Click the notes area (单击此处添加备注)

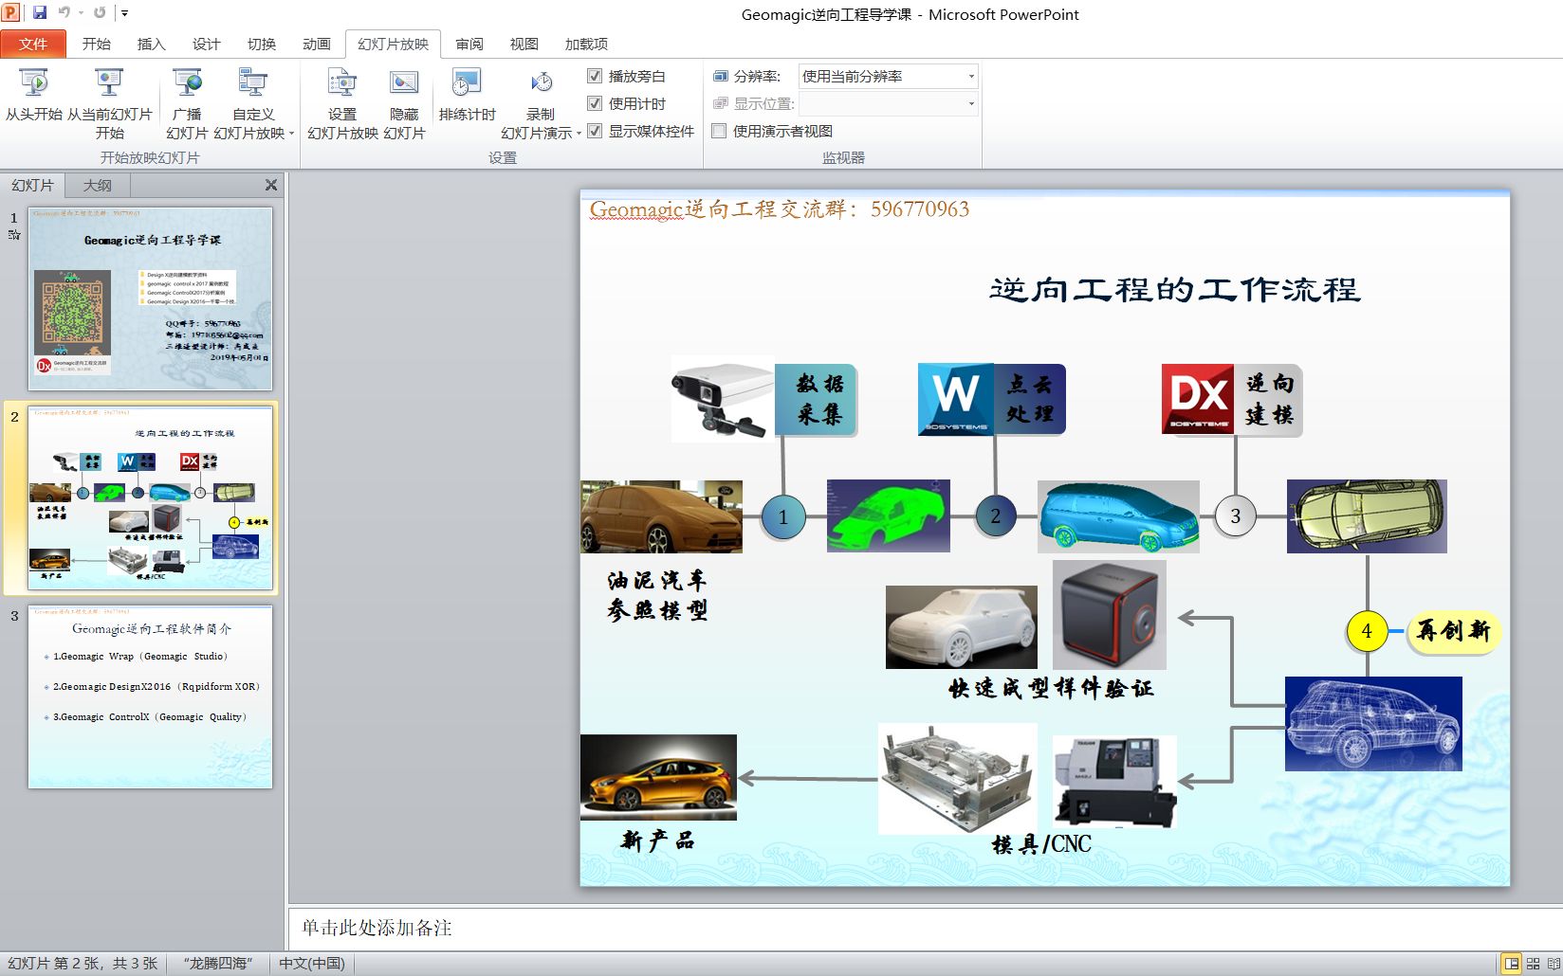pyautogui.click(x=926, y=928)
